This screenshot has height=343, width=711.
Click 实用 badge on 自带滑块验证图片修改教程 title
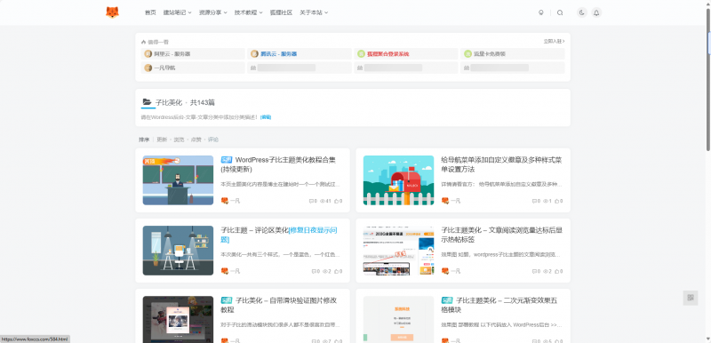[227, 300]
